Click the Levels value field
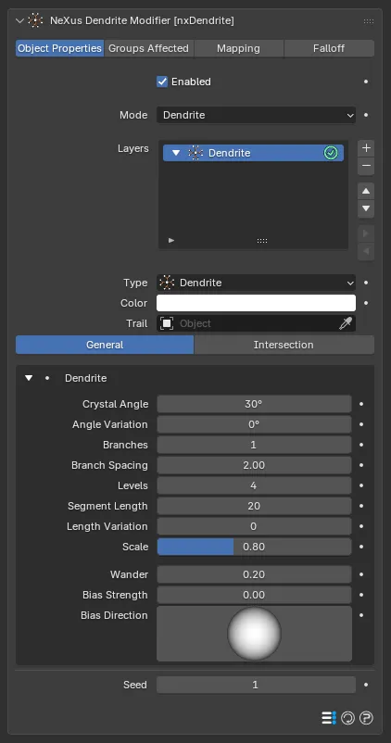Screen dimensions: 391x743 [254, 485]
